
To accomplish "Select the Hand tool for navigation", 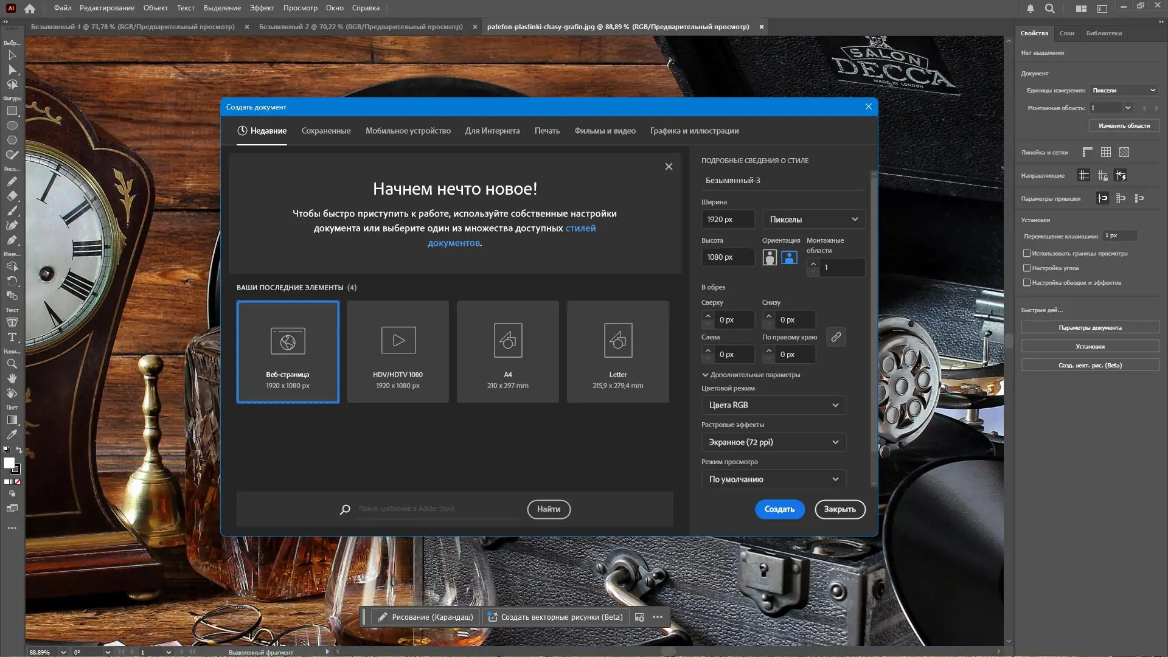I will tap(12, 379).
